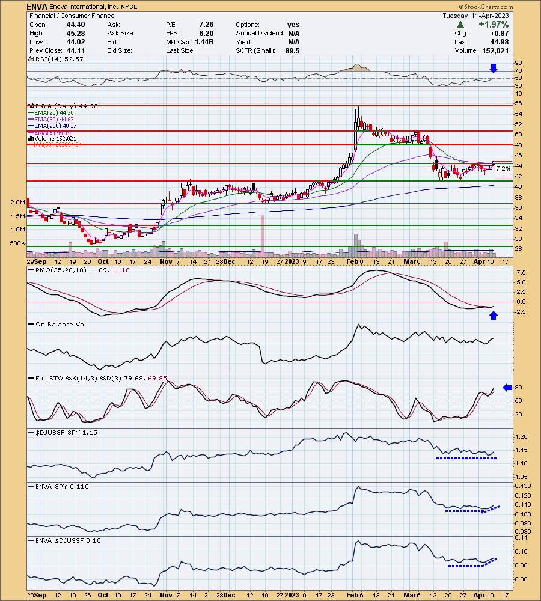541x601 pixels.
Task: Click the 500K volume axis label
Action: (17, 243)
